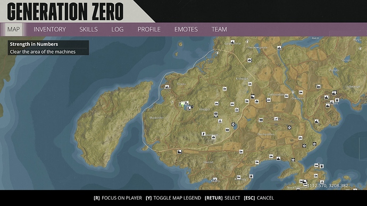Click the map icon right of Hackebergsgruva

[279, 48]
